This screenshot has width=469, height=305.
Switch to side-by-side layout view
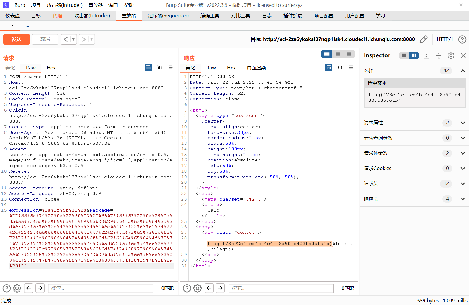point(327,54)
